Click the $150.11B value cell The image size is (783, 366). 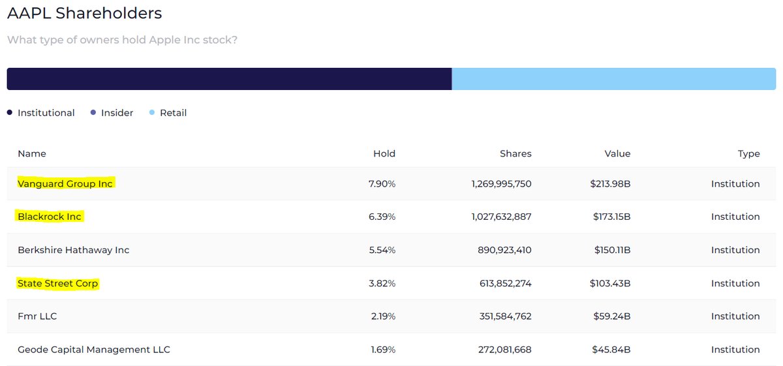[x=612, y=250]
